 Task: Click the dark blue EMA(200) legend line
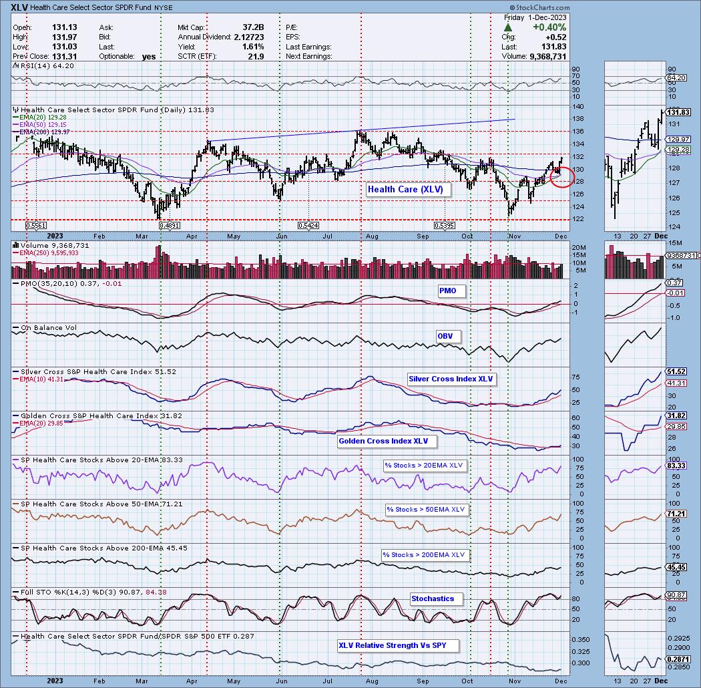coord(16,132)
